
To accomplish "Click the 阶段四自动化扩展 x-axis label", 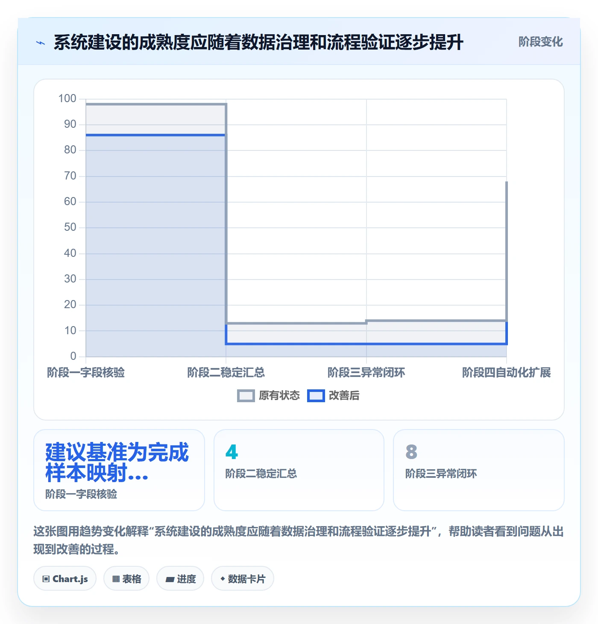I will click(507, 373).
